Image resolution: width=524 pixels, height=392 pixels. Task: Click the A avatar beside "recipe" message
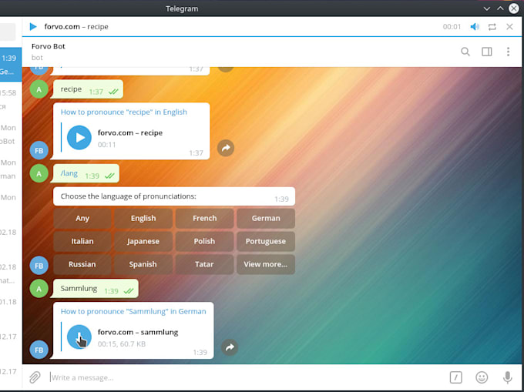[39, 89]
